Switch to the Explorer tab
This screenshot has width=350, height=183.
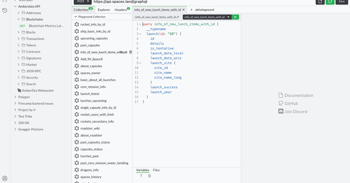[104, 10]
